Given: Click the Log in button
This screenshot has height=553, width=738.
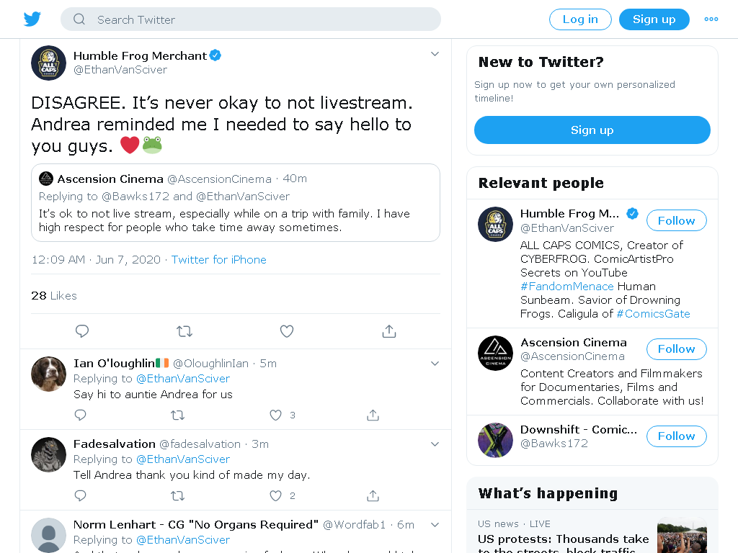Looking at the screenshot, I should [x=580, y=19].
